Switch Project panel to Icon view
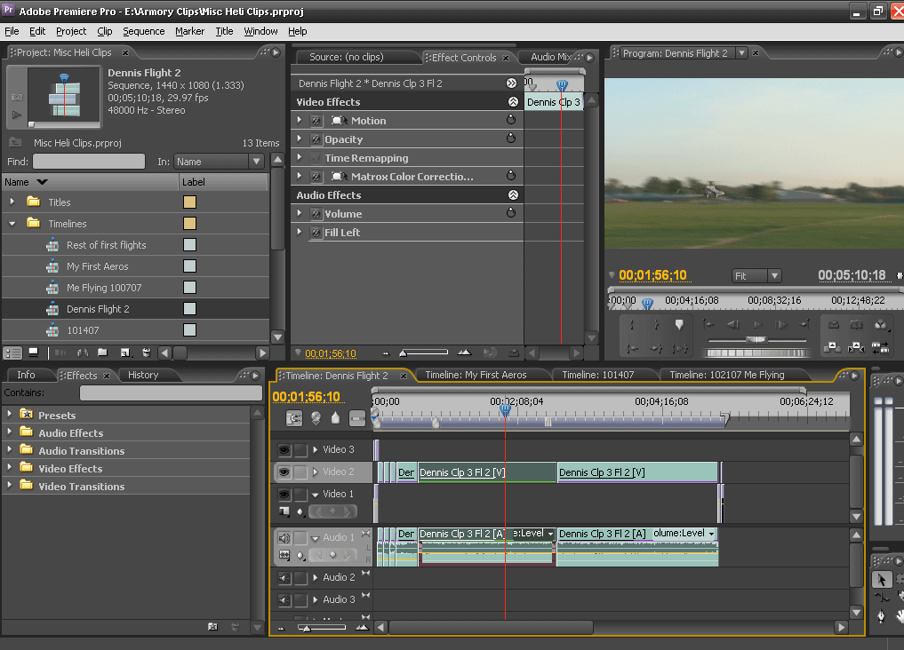Image resolution: width=904 pixels, height=650 pixels. tap(33, 353)
